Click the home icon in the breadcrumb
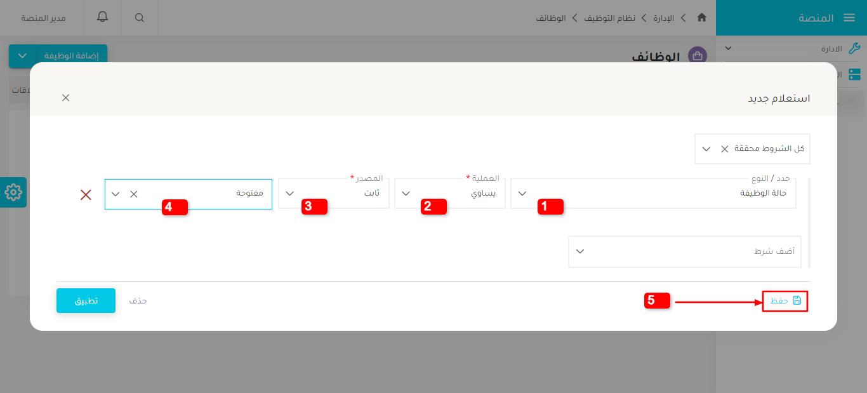 click(x=702, y=18)
